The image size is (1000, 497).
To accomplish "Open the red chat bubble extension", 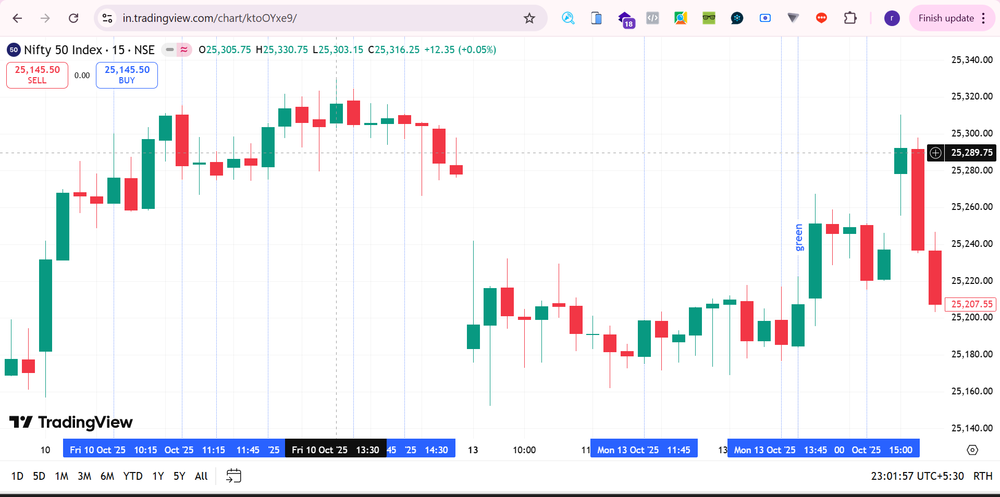I will click(x=821, y=18).
